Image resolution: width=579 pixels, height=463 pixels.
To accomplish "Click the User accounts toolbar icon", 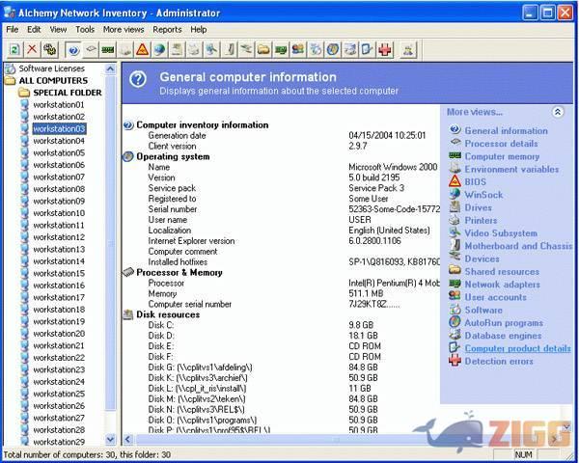I will pos(298,49).
